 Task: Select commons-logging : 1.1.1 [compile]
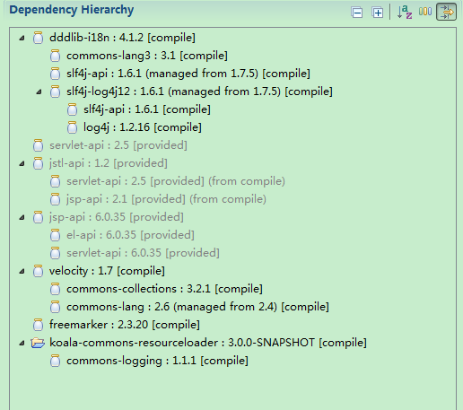tap(157, 361)
